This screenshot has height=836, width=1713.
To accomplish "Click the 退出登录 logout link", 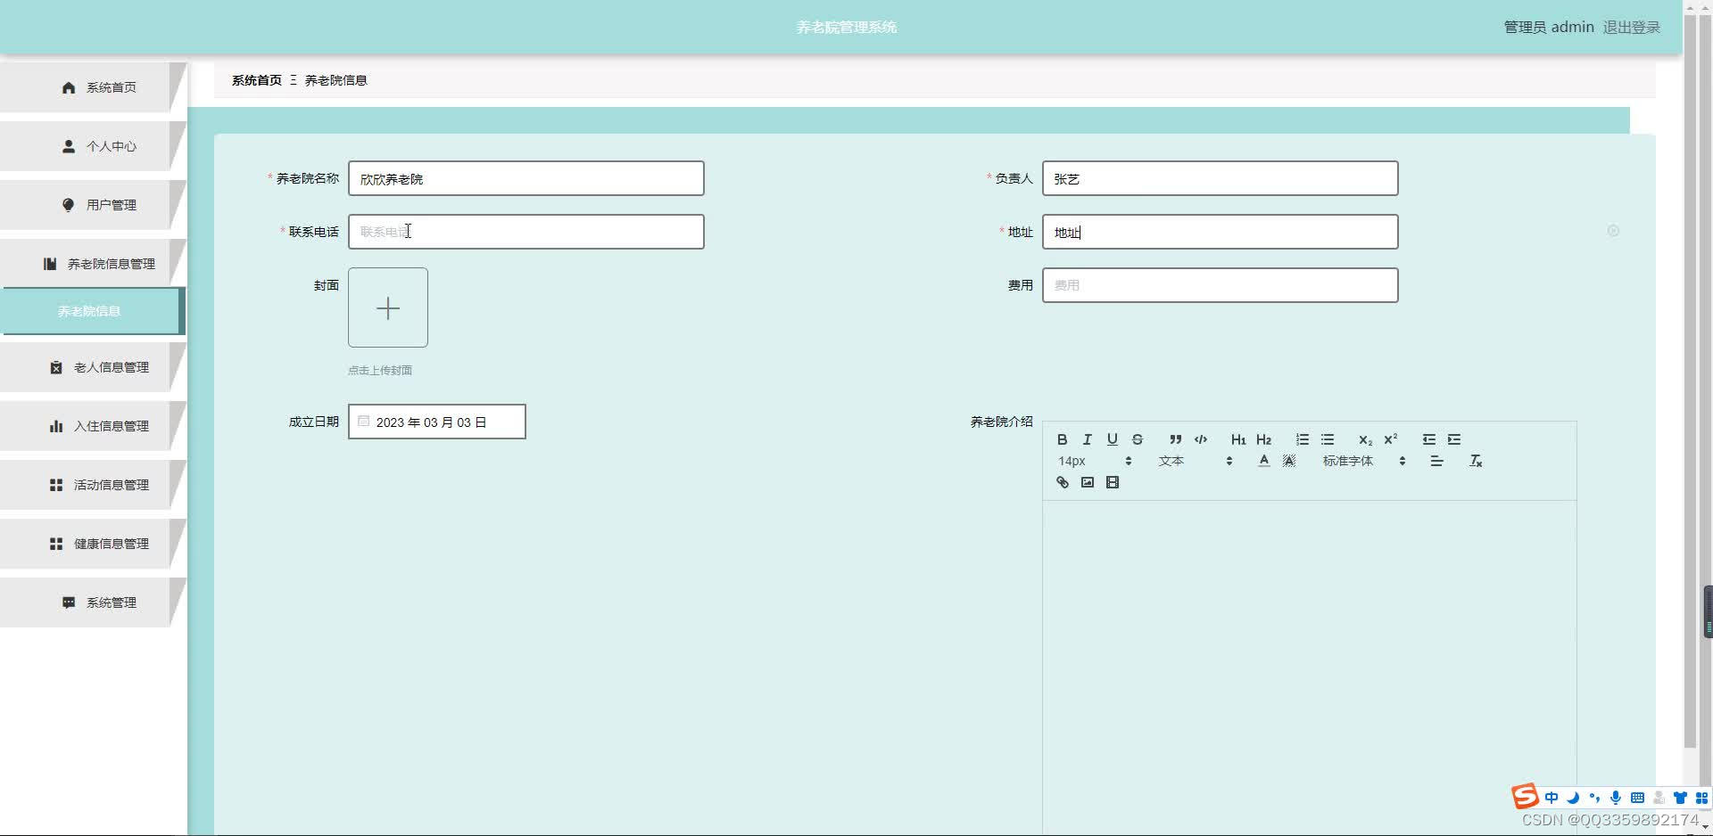I will click(x=1631, y=28).
